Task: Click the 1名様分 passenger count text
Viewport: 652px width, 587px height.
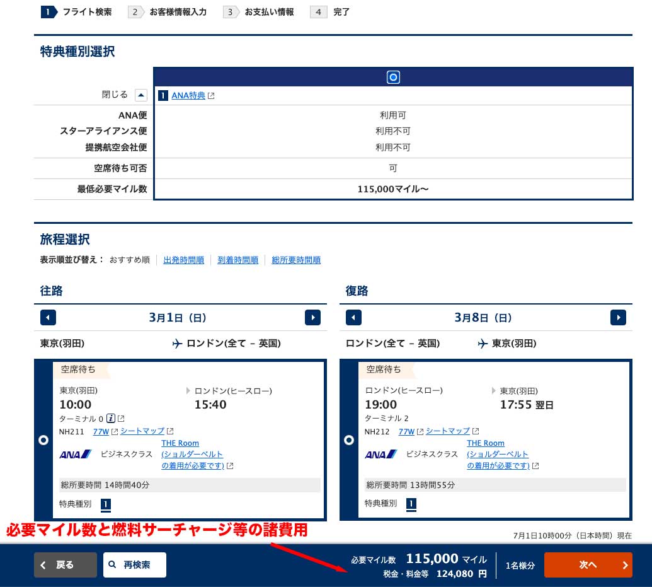Action: [x=520, y=566]
